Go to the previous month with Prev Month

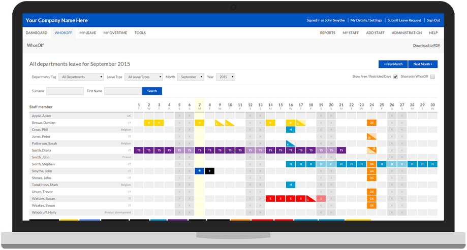(x=393, y=64)
